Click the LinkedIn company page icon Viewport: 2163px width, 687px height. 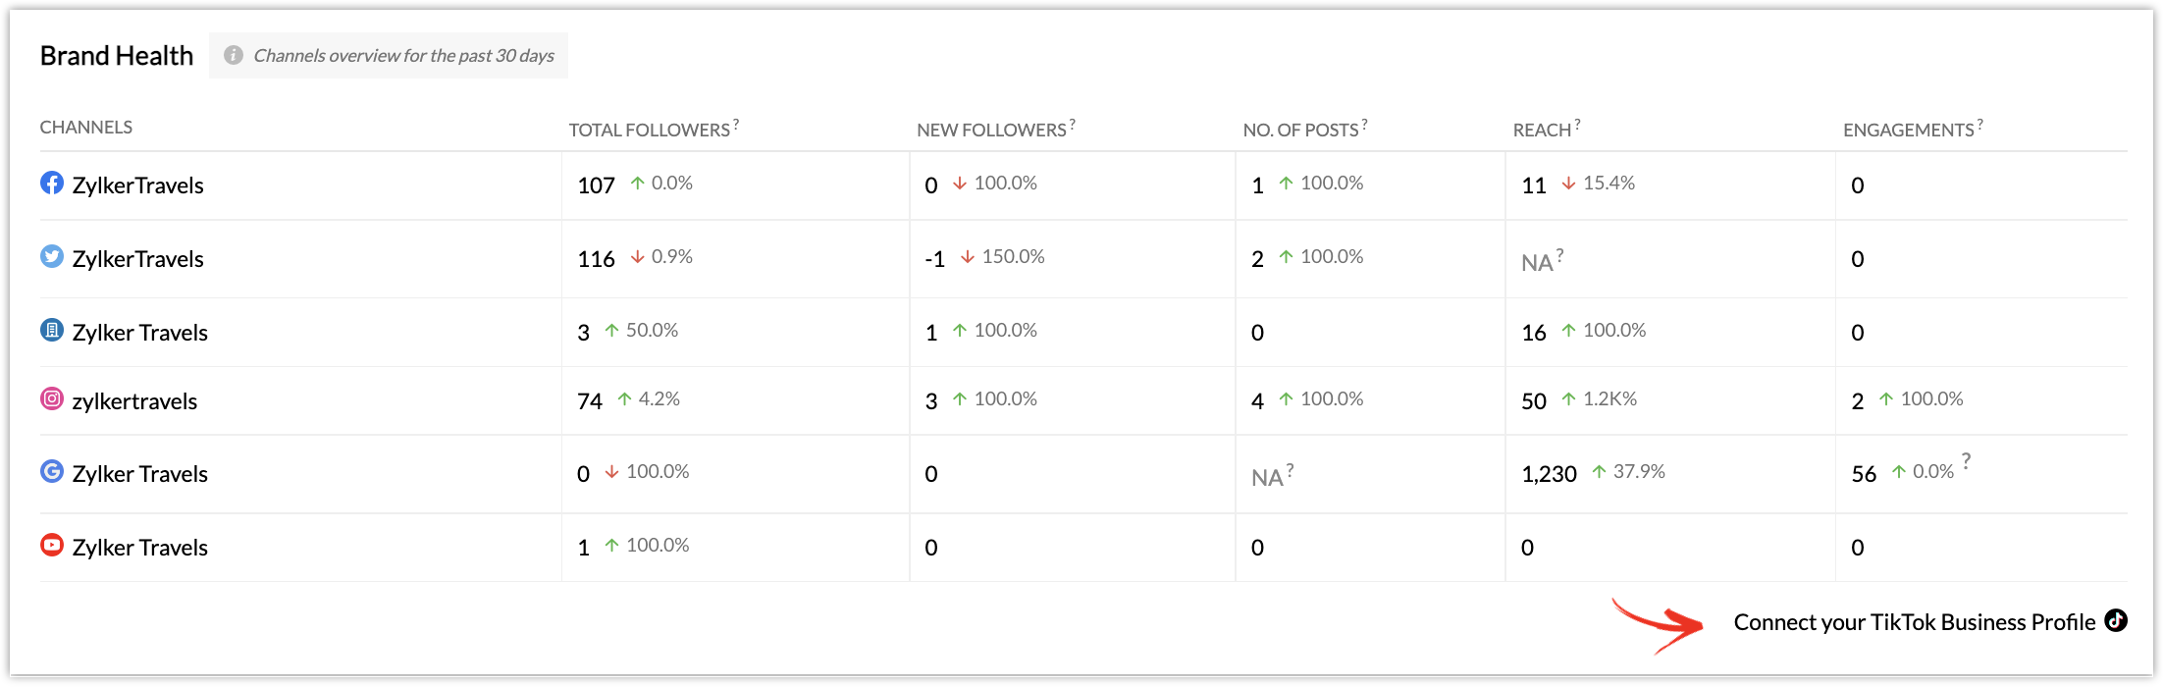point(52,331)
